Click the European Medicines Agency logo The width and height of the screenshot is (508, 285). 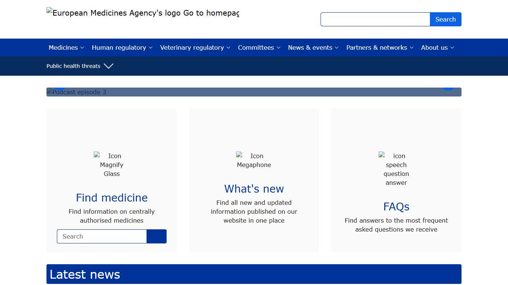click(142, 13)
